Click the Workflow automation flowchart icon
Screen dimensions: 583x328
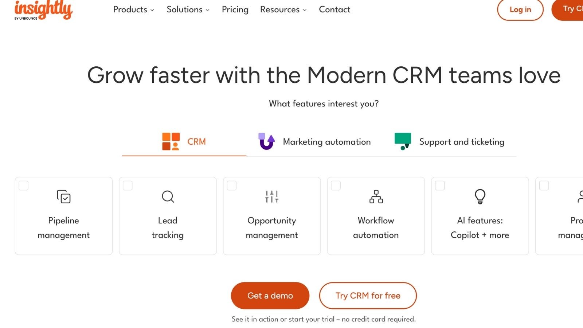376,197
